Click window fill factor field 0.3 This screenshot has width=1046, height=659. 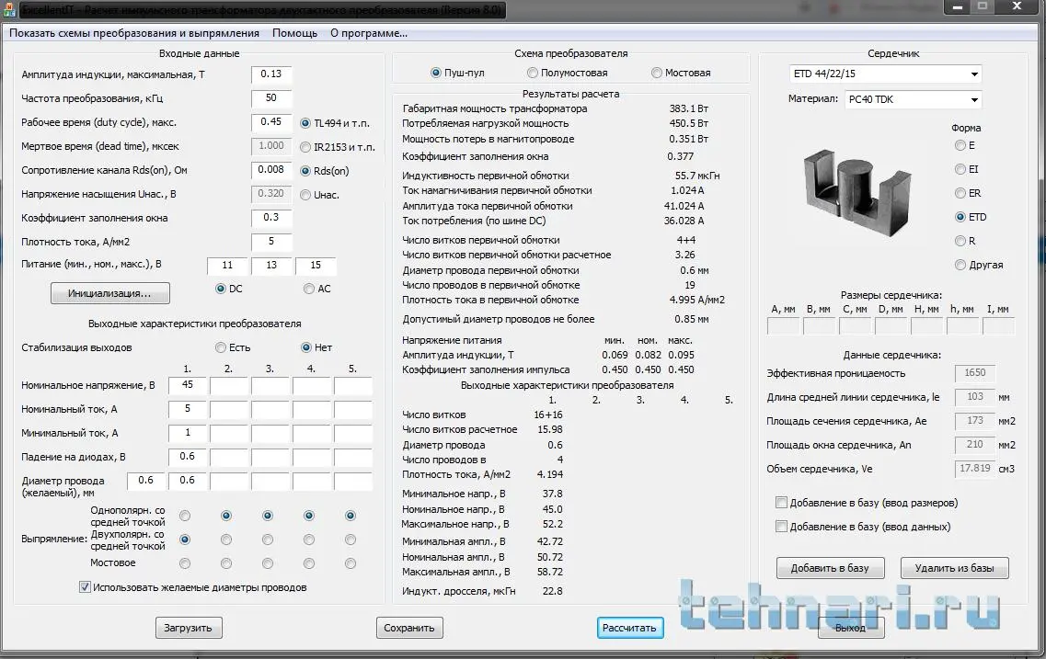271,217
